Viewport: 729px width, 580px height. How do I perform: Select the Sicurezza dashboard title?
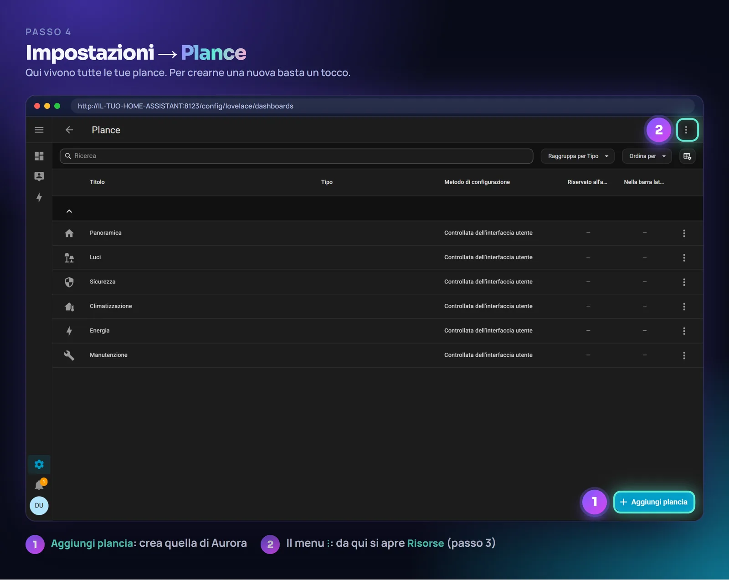(103, 282)
